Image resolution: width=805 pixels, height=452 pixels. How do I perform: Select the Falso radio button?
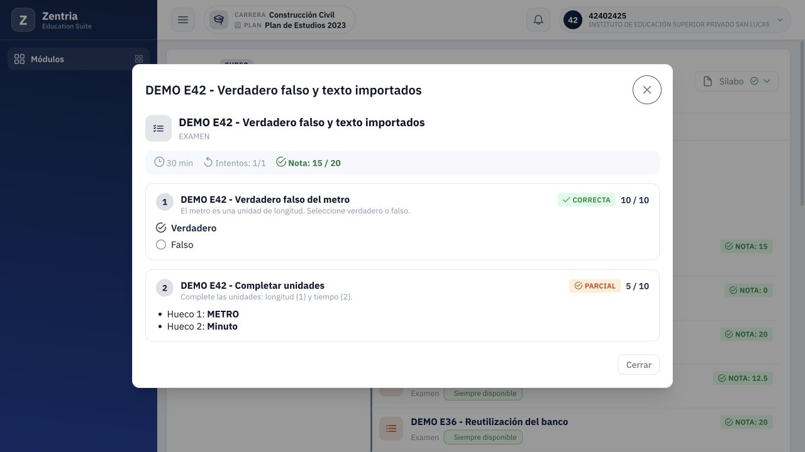(161, 245)
